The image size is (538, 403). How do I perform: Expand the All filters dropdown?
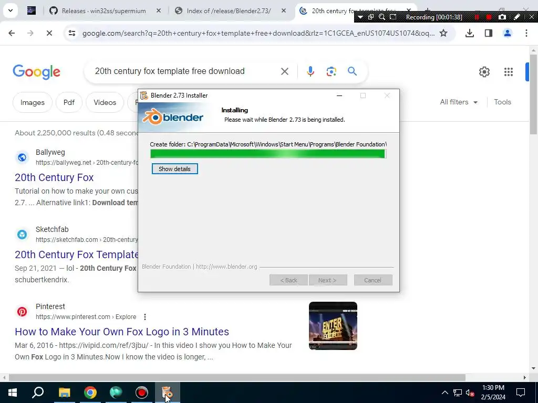459,102
